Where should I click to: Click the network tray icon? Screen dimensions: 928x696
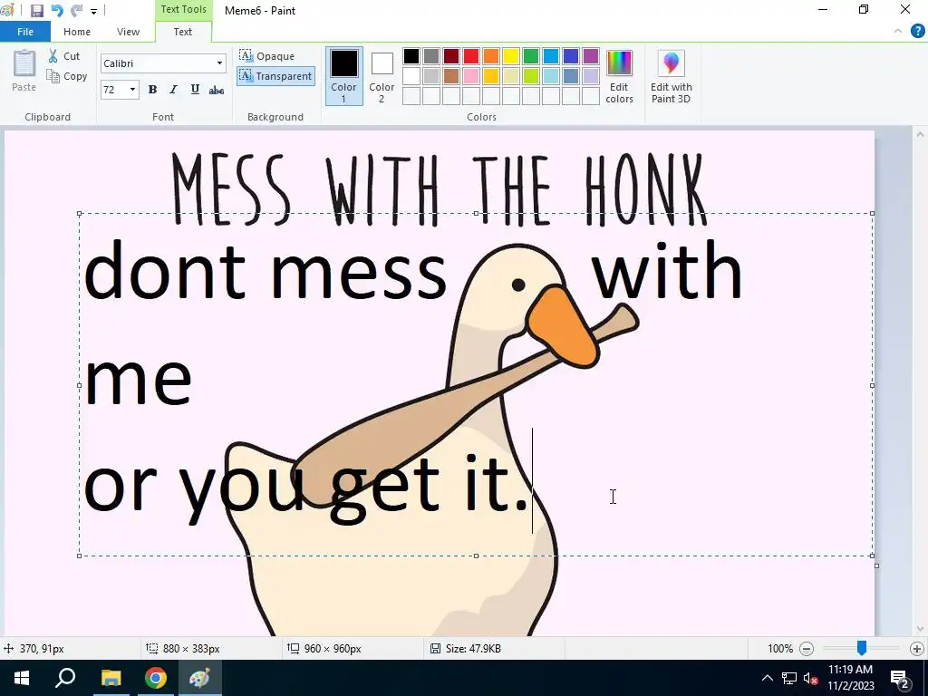coord(789,678)
